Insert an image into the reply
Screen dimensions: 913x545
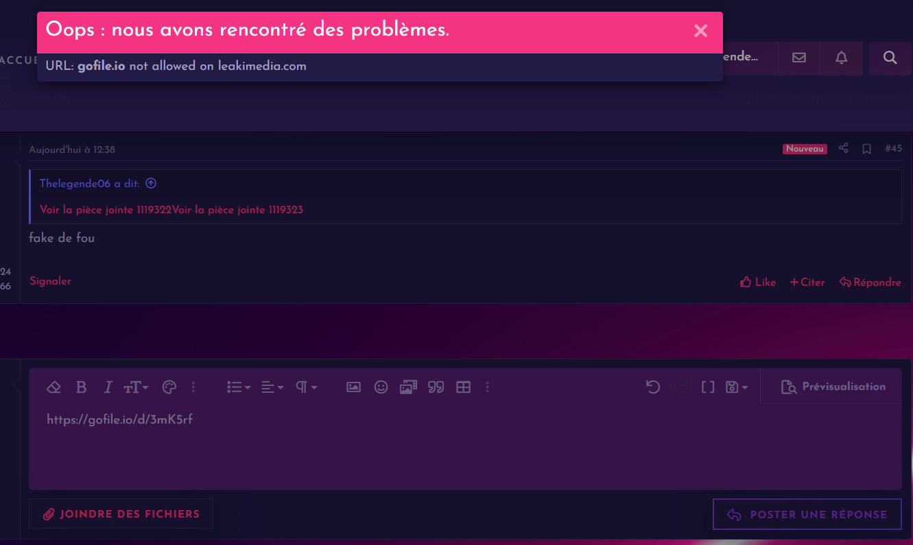[x=353, y=387]
